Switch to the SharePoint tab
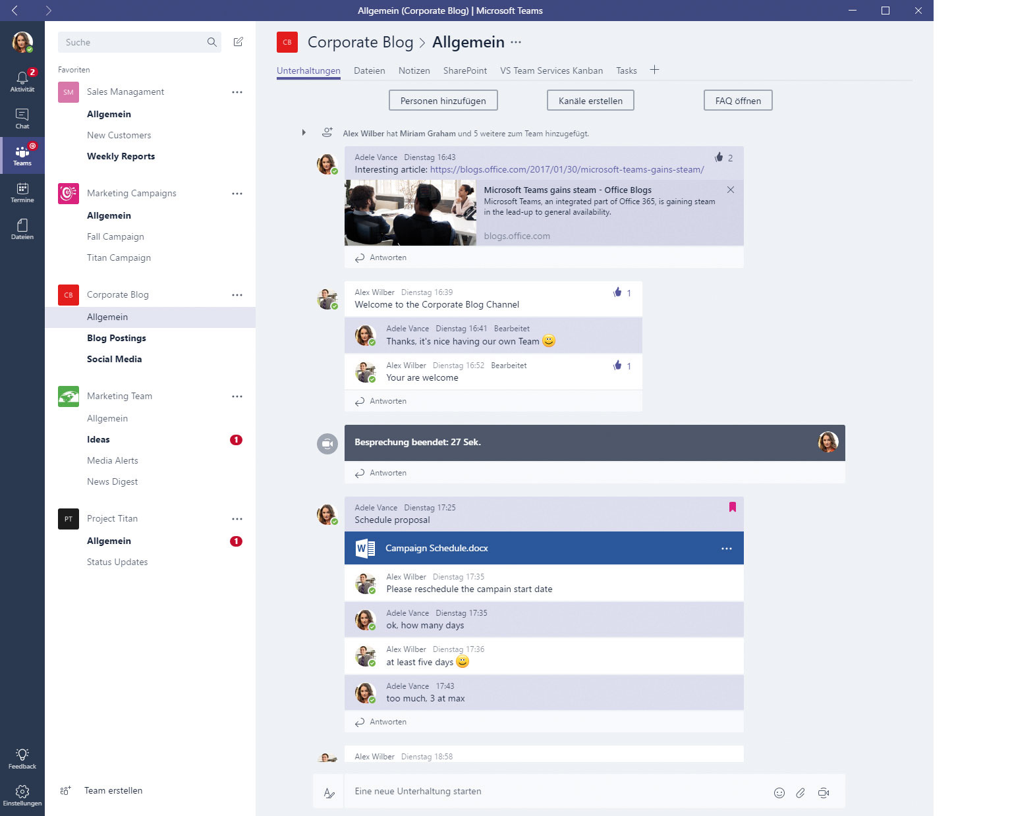Screen dimensions: 1012x816 click(x=465, y=70)
